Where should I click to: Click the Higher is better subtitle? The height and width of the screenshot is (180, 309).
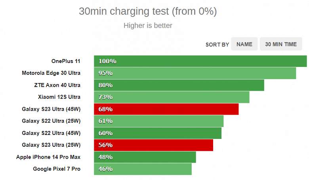tap(148, 26)
